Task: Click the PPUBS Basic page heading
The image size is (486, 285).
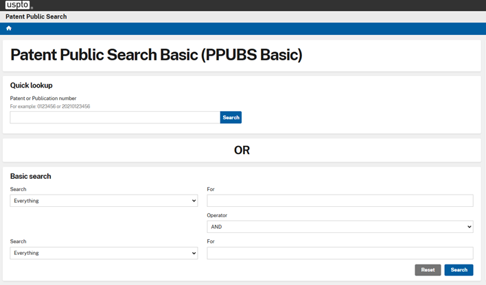Action: pos(157,55)
